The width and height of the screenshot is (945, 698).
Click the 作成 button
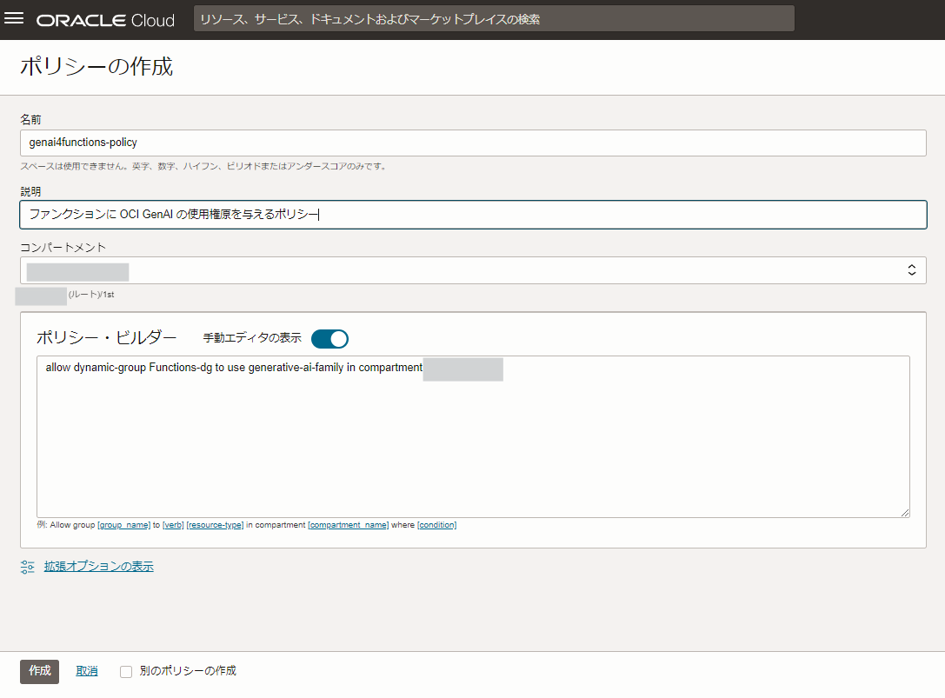[x=40, y=671]
